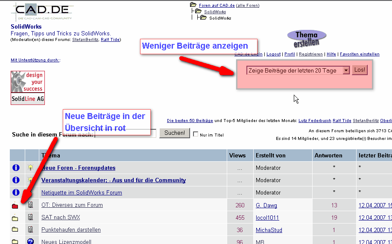Open Die besten 50 Beiträge link

coord(190,121)
